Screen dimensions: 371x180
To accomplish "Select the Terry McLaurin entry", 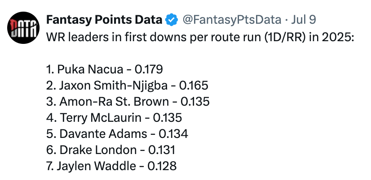I will (x=114, y=118).
